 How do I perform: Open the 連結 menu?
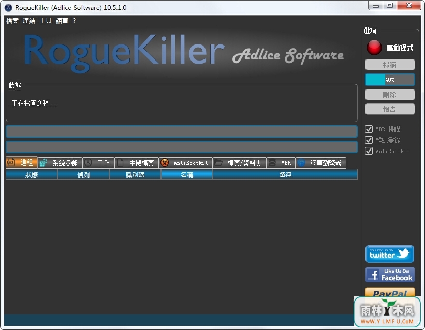click(x=29, y=21)
